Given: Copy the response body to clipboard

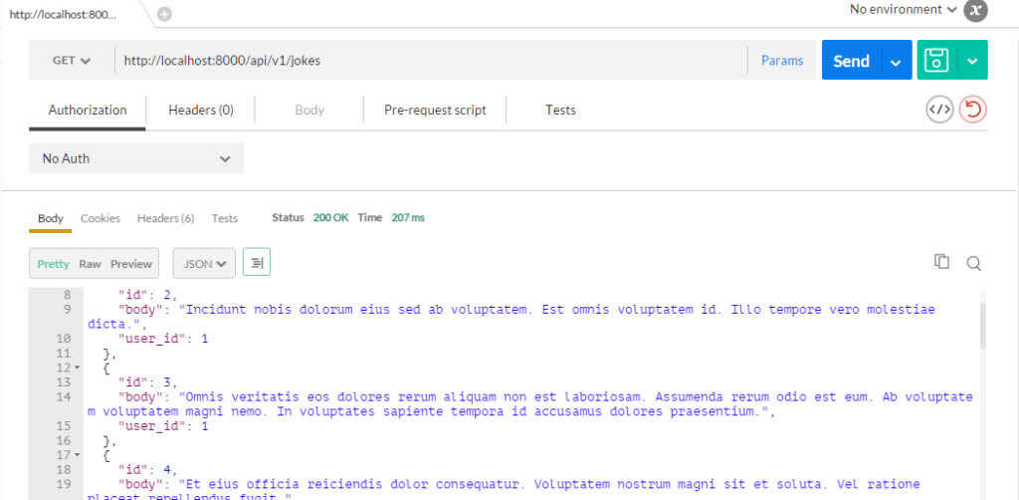Looking at the screenshot, I should click(x=941, y=262).
